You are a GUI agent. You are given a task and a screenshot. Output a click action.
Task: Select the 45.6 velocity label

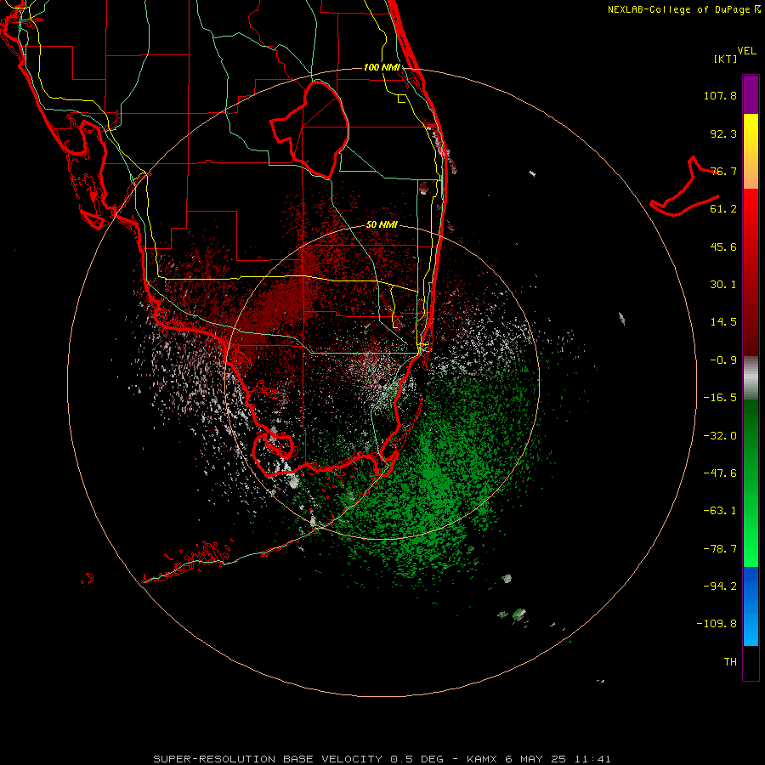tap(723, 246)
